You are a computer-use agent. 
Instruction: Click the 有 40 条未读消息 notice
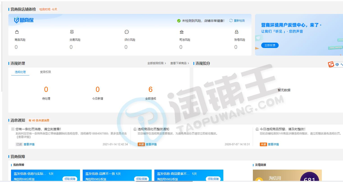pos(39,120)
